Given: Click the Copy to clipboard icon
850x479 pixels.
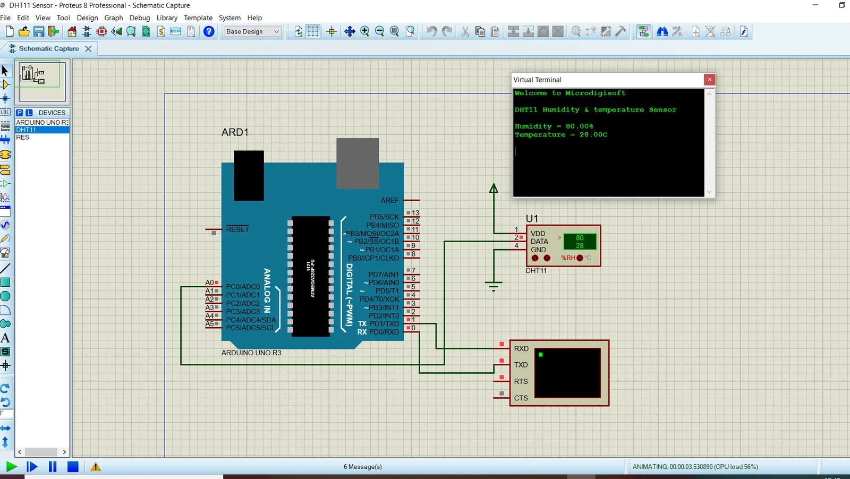Looking at the screenshot, I should [480, 31].
